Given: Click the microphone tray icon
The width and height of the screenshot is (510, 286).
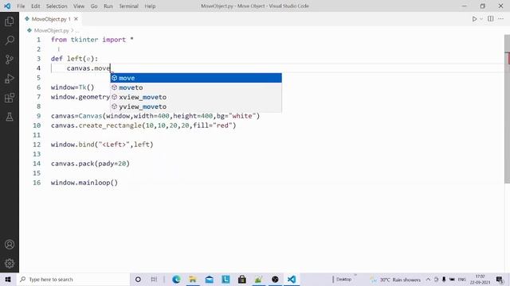Looking at the screenshot, I should point(444,280).
